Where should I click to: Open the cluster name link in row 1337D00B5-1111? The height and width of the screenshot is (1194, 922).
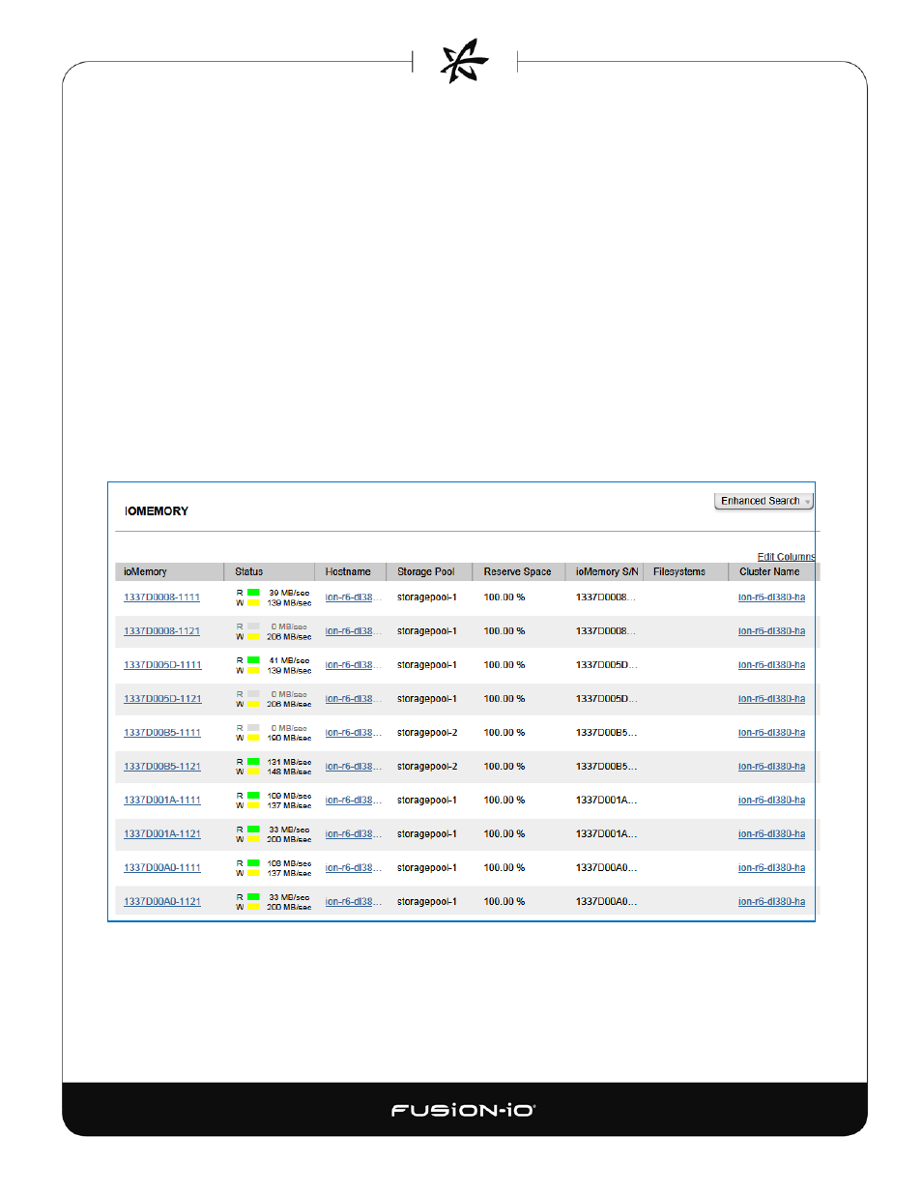771,733
